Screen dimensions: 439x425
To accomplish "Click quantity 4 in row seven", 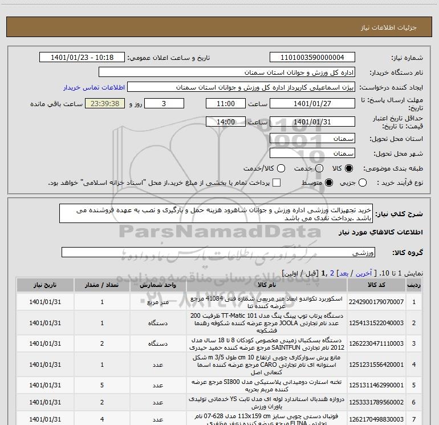I will (x=102, y=419).
